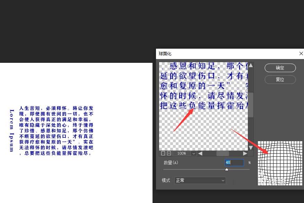Click the Chinese paragraph text on the canvas
This screenshot has width=304, height=203.
(x=56, y=130)
